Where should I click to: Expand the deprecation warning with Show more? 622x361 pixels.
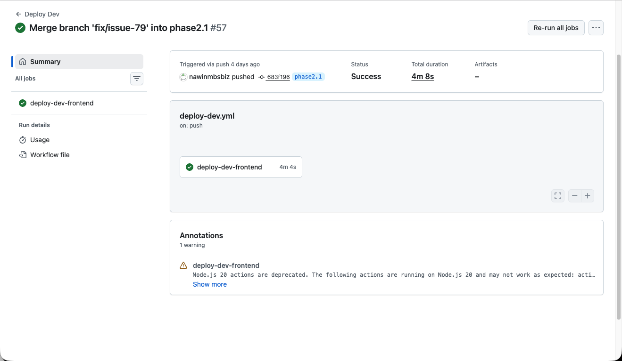(209, 284)
